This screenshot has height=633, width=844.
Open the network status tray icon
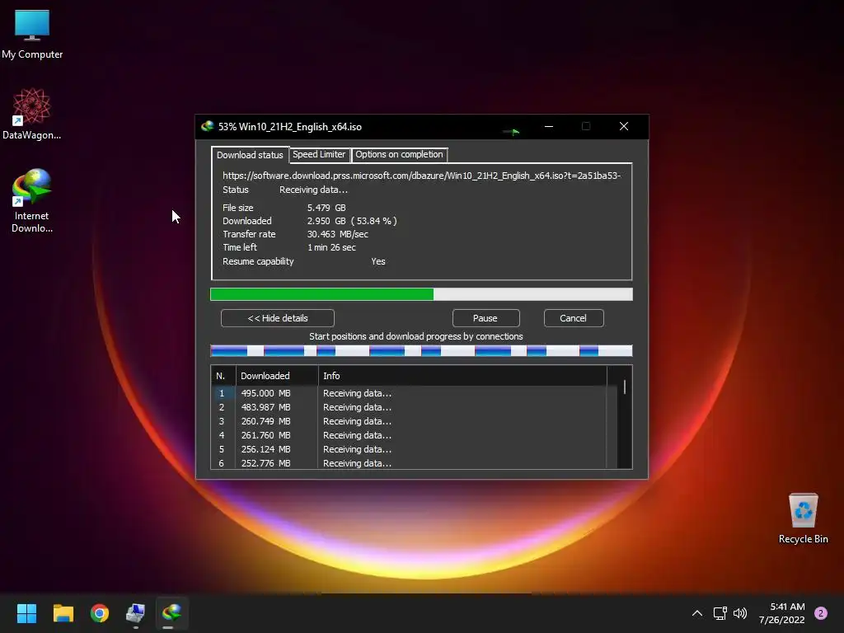tap(720, 613)
